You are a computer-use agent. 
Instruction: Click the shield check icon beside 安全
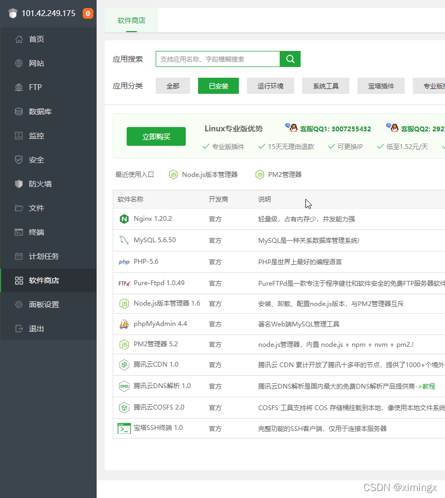tap(19, 160)
